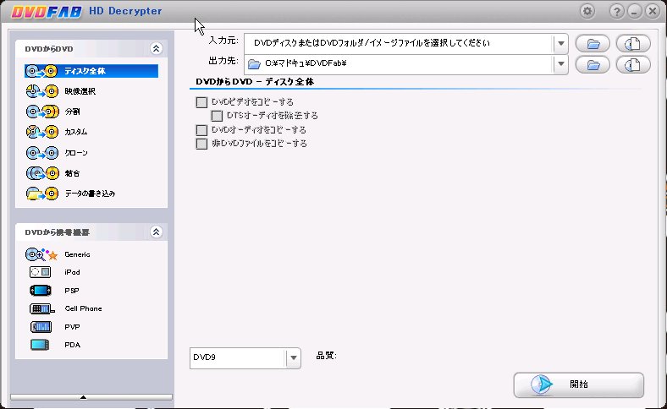Close the DVDFab HD Decrypter window
Viewport: 667px width, 409px height.
point(652,11)
